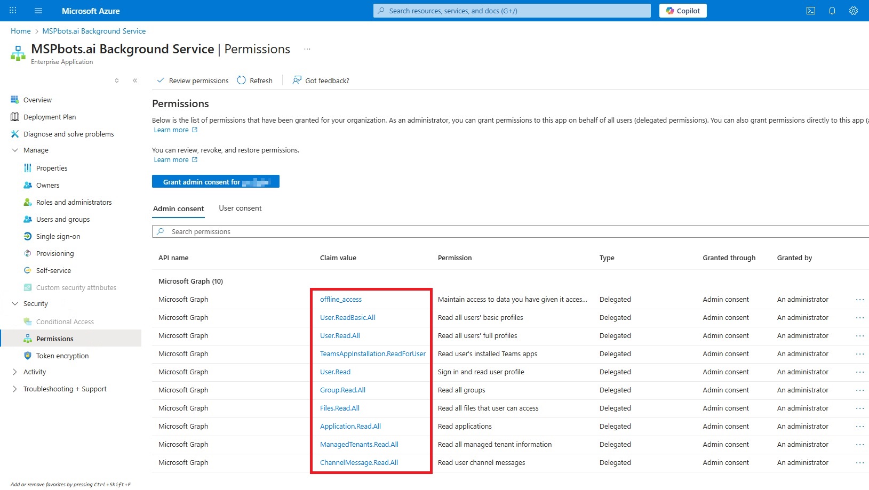
Task: Click Grant admin consent button
Action: (x=216, y=182)
